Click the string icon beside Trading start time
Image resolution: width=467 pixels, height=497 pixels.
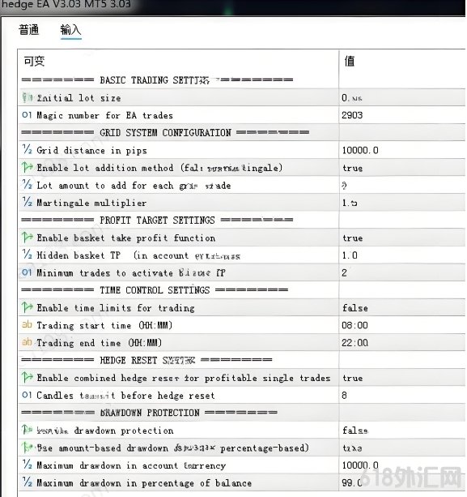coord(27,324)
